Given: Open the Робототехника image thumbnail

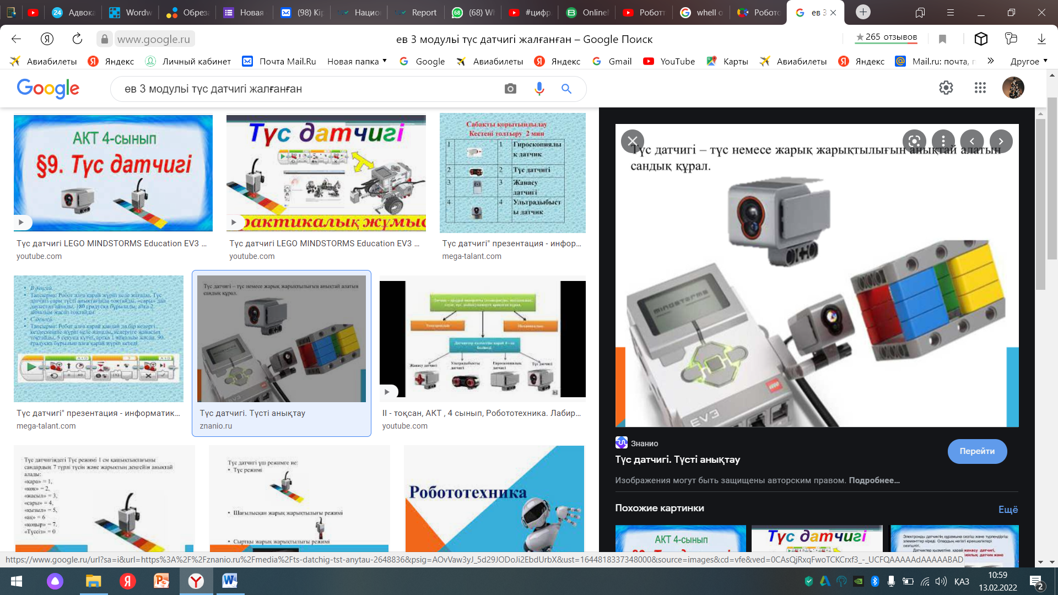Looking at the screenshot, I should pyautogui.click(x=494, y=499).
